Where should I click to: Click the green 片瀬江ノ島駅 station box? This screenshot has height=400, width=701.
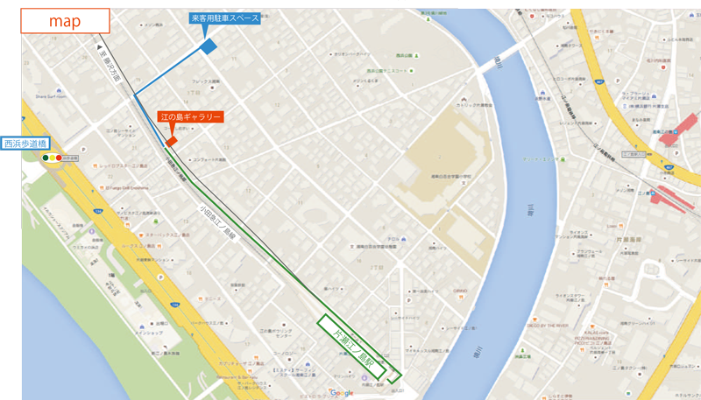coord(352,347)
